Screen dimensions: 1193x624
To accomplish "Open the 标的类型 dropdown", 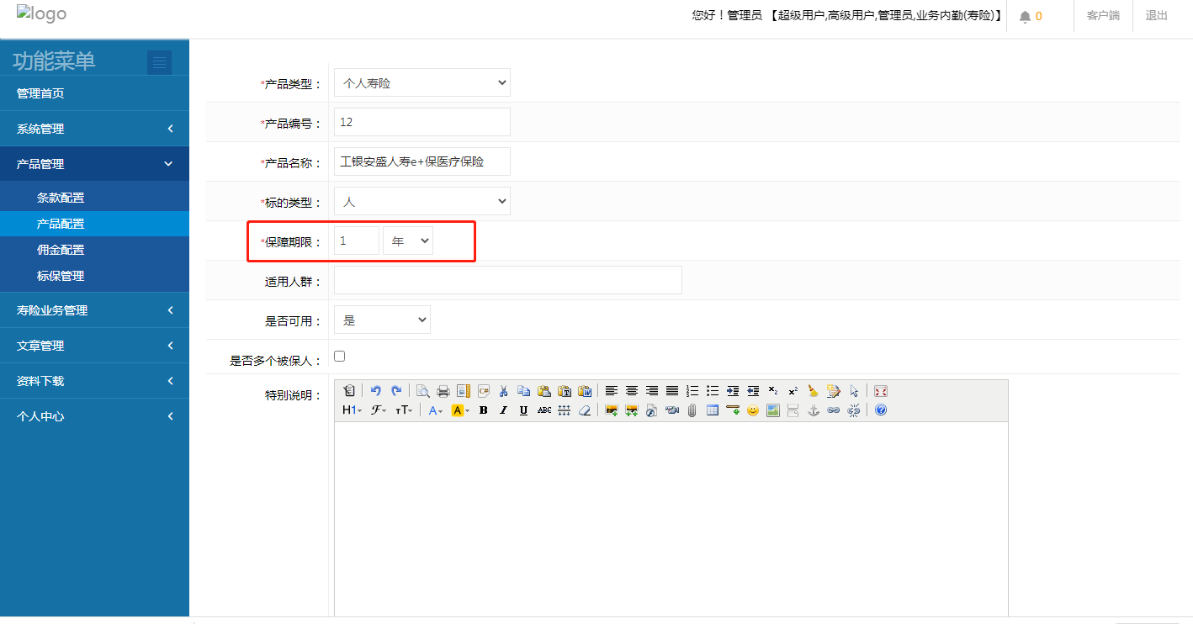I will point(422,201).
